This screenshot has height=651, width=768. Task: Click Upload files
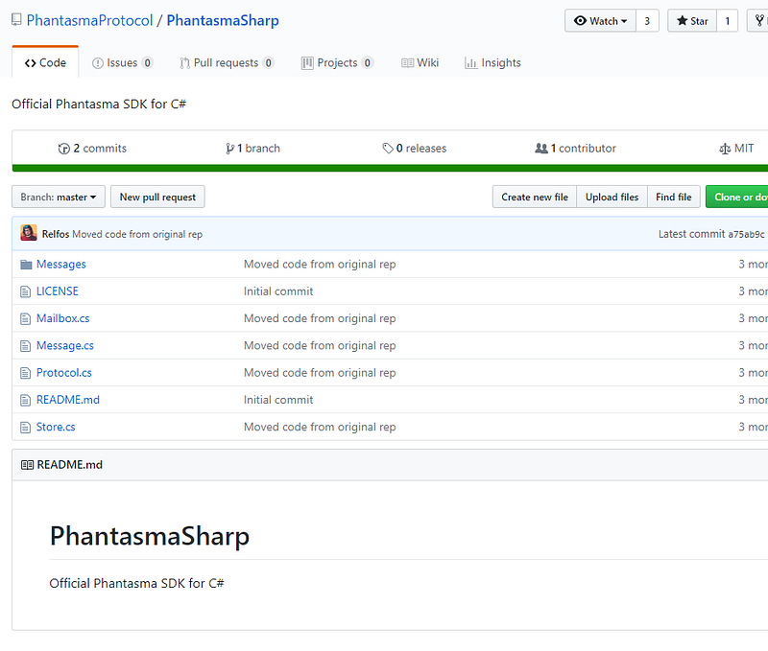(x=612, y=197)
